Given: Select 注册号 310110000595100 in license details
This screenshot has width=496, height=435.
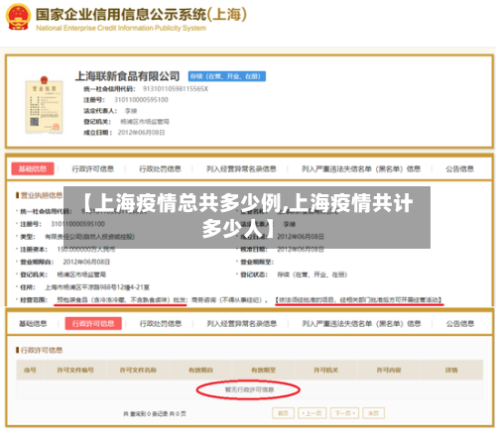Looking at the screenshot, I should coord(77,224).
